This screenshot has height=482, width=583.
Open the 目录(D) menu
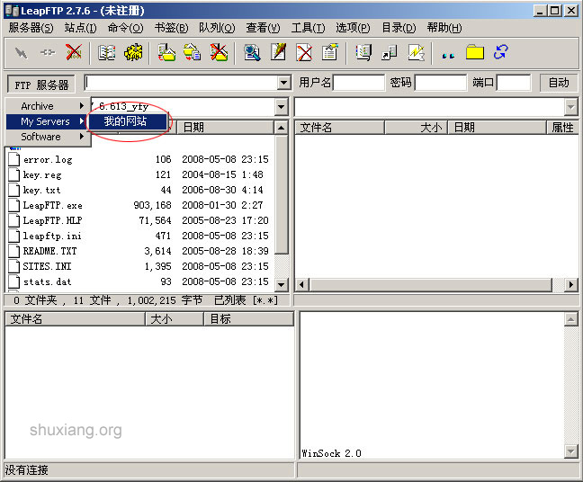pyautogui.click(x=399, y=28)
